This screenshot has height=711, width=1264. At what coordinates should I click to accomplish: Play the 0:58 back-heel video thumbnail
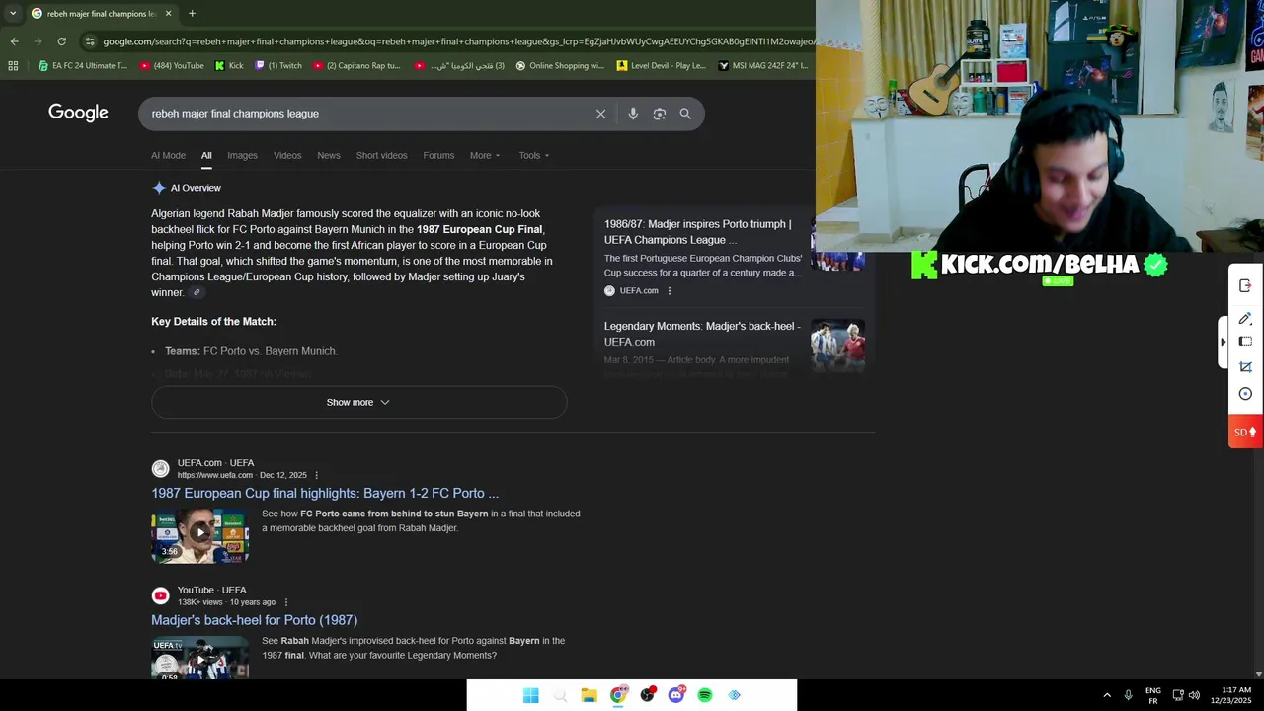(199, 658)
